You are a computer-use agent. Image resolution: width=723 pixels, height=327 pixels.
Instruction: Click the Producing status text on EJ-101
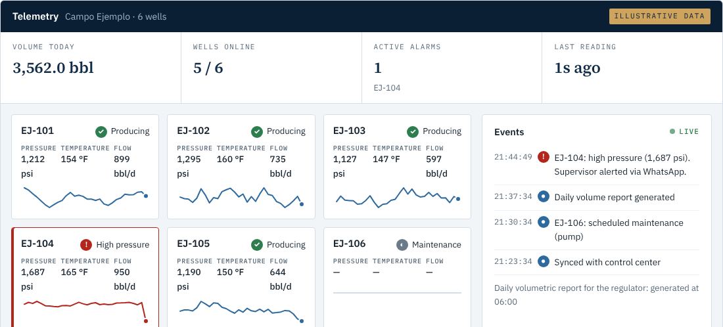[x=130, y=131]
